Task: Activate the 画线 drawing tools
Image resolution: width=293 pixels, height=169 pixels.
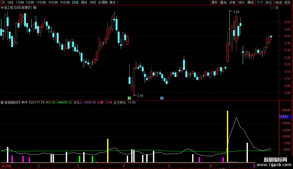Action: click(250, 2)
